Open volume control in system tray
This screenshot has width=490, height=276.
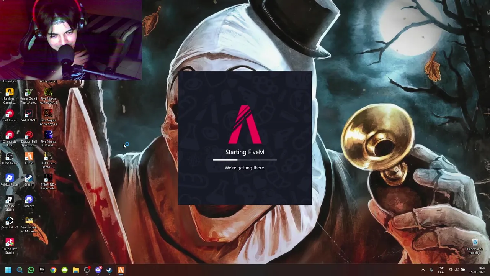(x=457, y=270)
